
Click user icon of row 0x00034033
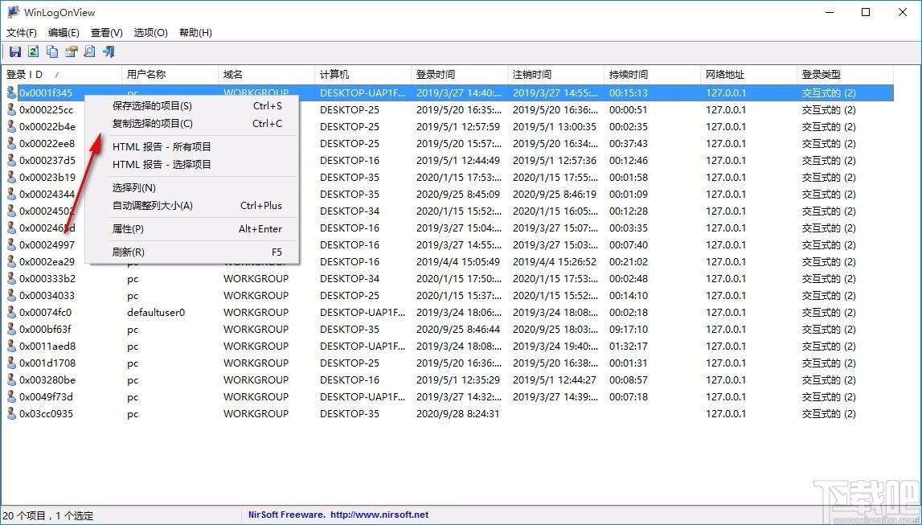(x=11, y=296)
